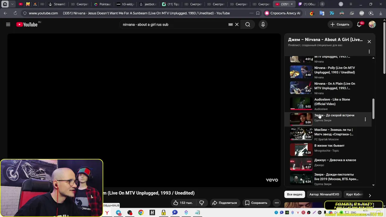Expand the tab list chevron
386x217 pixels.
12,4
